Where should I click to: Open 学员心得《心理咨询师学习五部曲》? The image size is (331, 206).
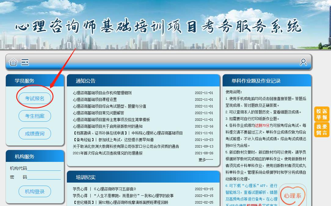104,189
